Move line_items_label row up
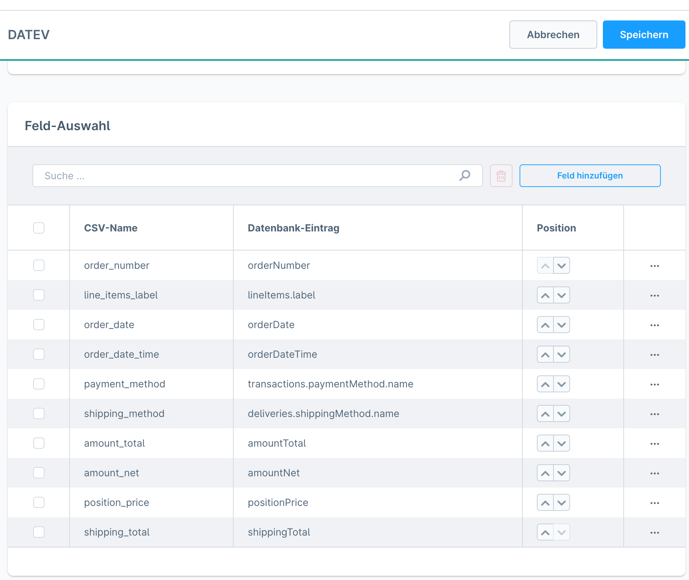The height and width of the screenshot is (580, 689). 545,295
